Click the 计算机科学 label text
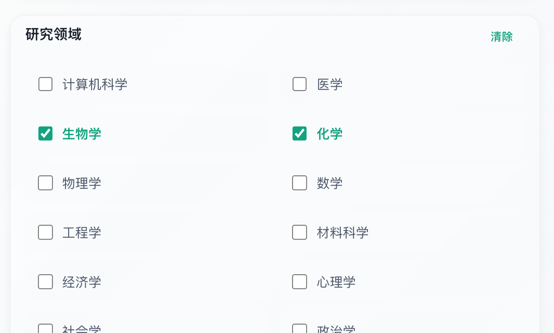 (95, 84)
